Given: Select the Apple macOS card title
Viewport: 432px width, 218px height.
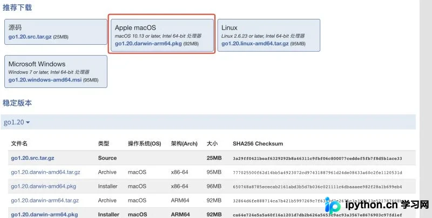Looking at the screenshot, I should (136, 28).
